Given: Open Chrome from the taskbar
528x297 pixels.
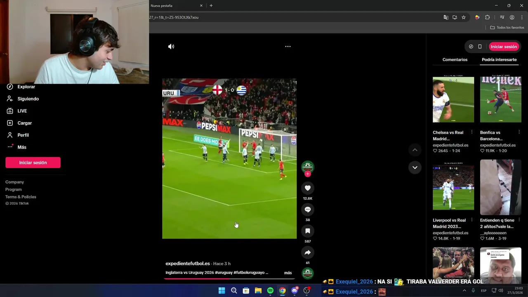Looking at the screenshot, I should [282, 291].
